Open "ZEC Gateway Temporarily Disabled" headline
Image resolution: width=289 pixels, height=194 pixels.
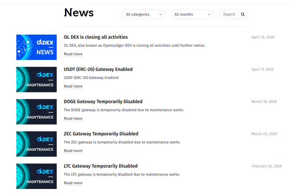[101, 134]
